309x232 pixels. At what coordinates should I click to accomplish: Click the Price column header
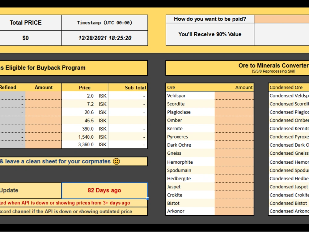(85, 88)
